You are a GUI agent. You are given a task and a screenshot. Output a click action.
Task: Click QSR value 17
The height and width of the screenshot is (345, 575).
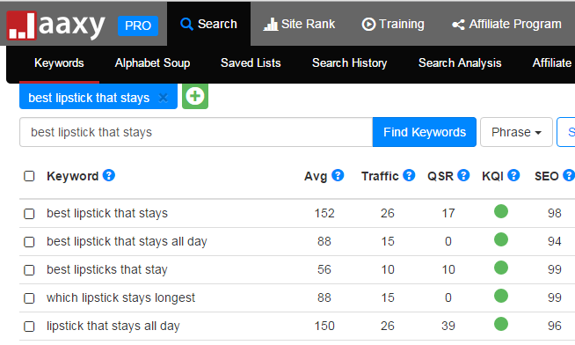(x=448, y=213)
